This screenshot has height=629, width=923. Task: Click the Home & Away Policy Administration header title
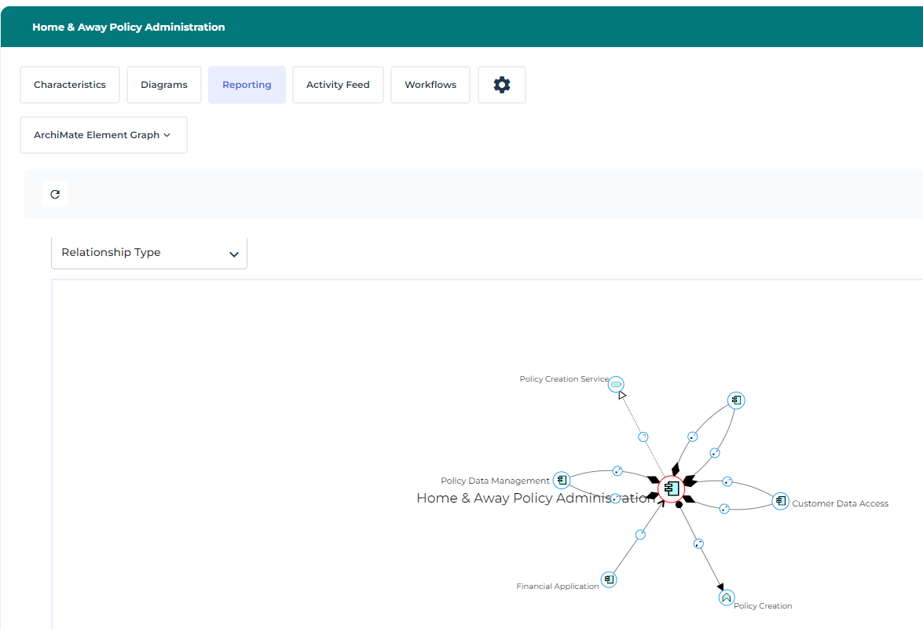pyautogui.click(x=129, y=27)
